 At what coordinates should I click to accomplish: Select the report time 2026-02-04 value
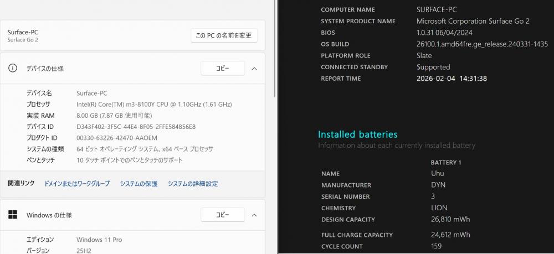click(x=452, y=79)
